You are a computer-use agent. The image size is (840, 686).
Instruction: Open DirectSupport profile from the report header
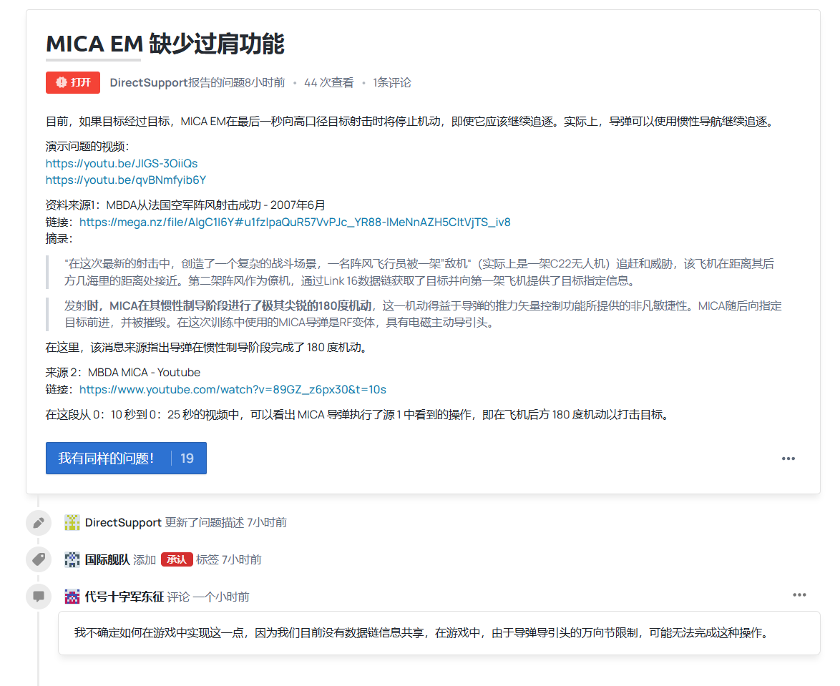(149, 82)
